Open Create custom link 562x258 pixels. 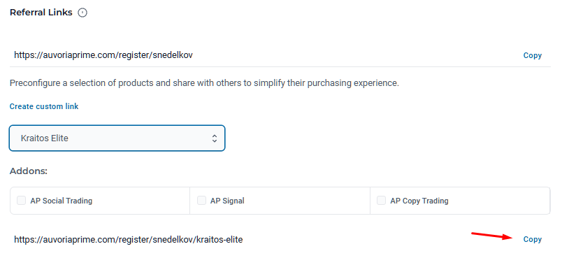coord(44,106)
